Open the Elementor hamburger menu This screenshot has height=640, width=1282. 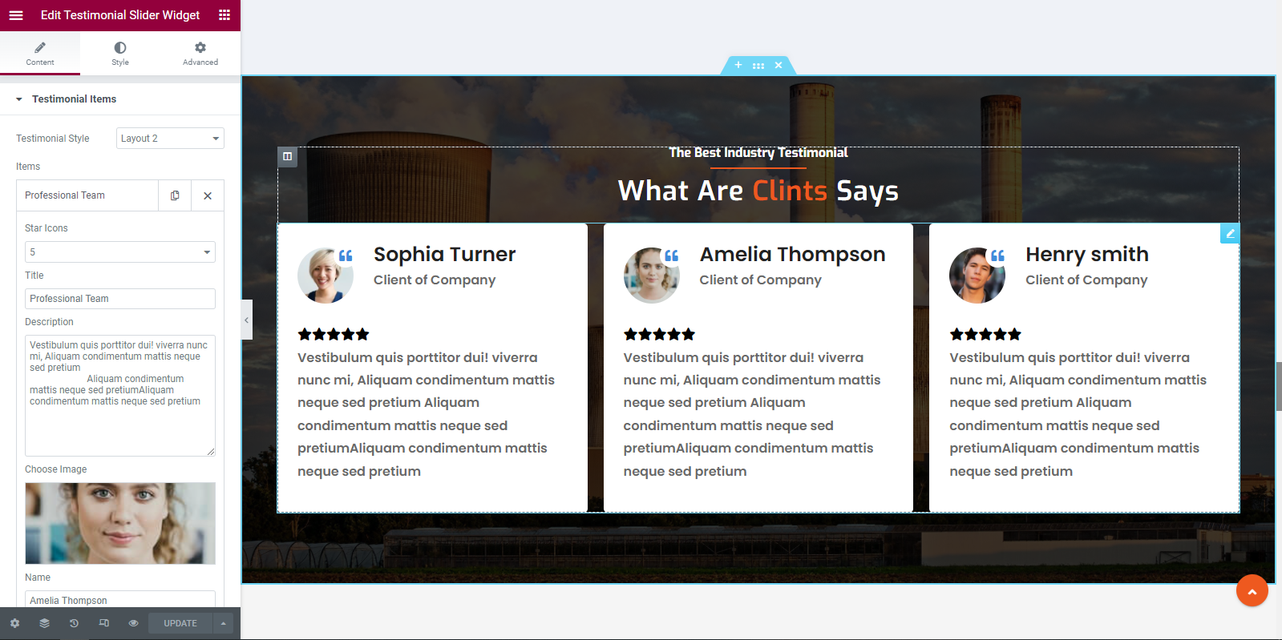16,15
